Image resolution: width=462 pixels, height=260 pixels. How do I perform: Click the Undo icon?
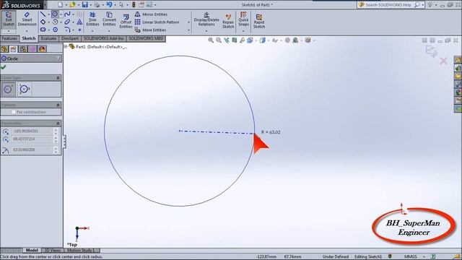point(109,4)
